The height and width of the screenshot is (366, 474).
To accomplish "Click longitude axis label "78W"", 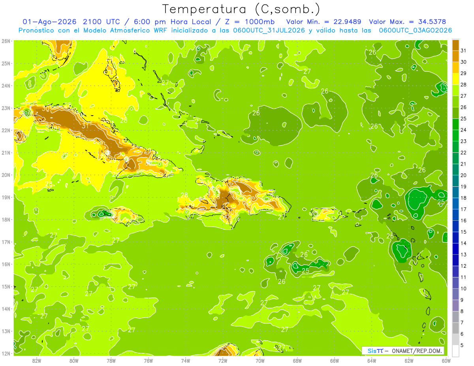I will (x=111, y=360).
